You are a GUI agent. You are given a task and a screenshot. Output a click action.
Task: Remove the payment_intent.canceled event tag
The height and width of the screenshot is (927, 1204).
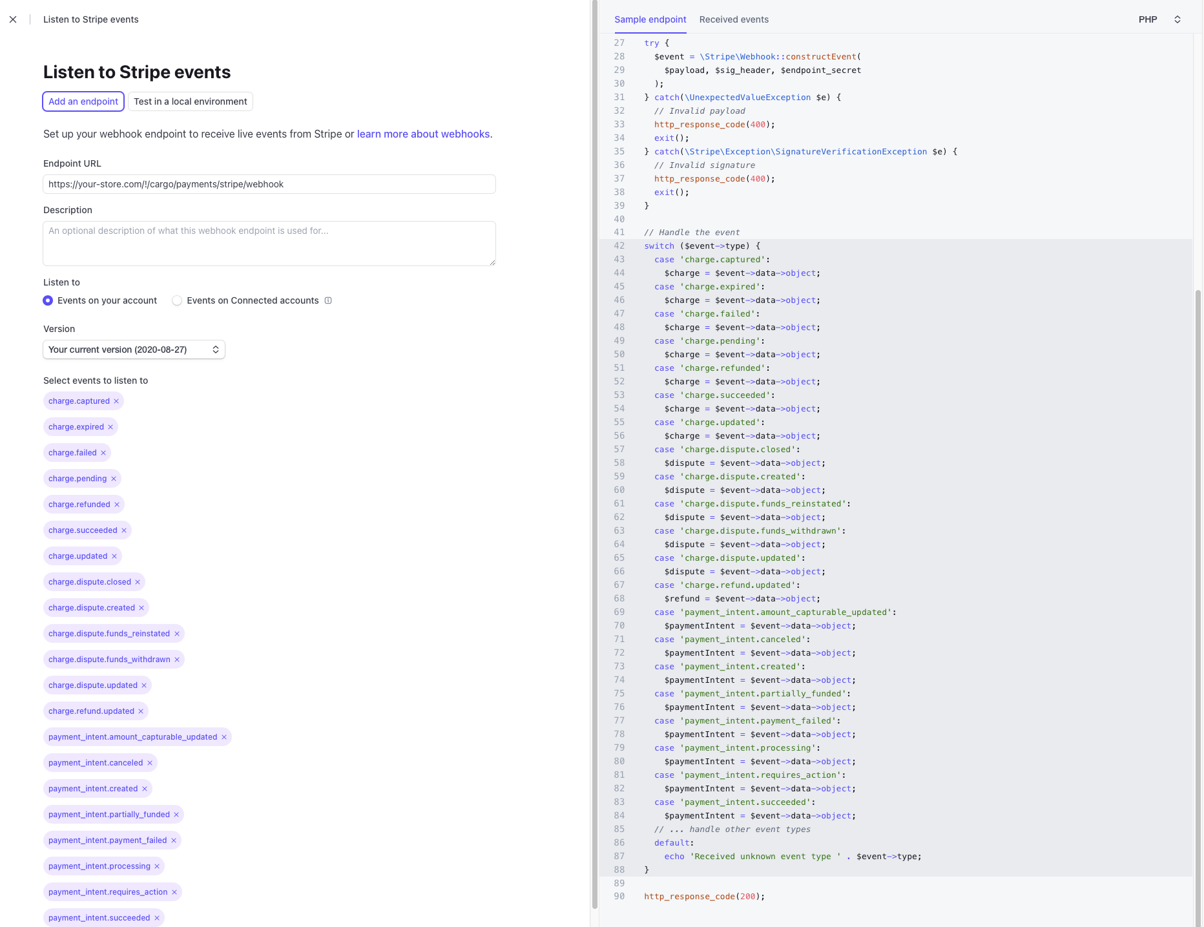point(150,763)
